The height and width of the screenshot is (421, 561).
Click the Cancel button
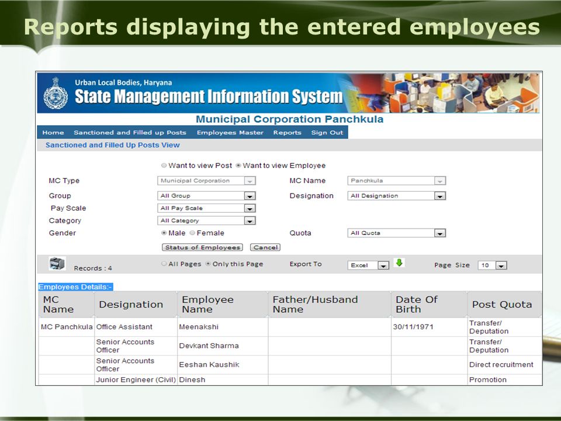pyautogui.click(x=265, y=247)
